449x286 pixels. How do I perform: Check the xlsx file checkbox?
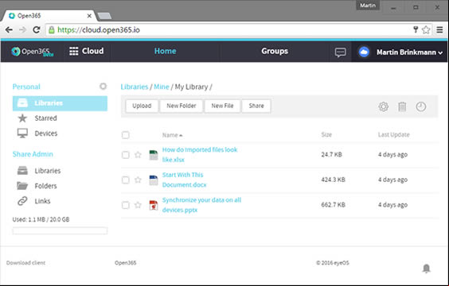[x=126, y=155]
